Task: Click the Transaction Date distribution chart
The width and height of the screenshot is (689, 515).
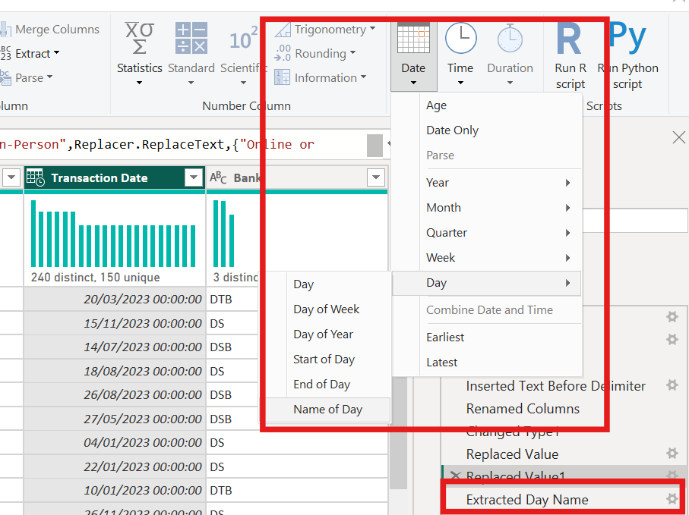Action: [113, 234]
